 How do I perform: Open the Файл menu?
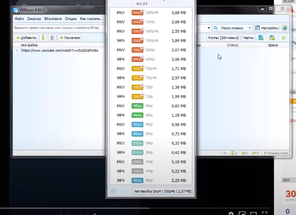click(19, 19)
